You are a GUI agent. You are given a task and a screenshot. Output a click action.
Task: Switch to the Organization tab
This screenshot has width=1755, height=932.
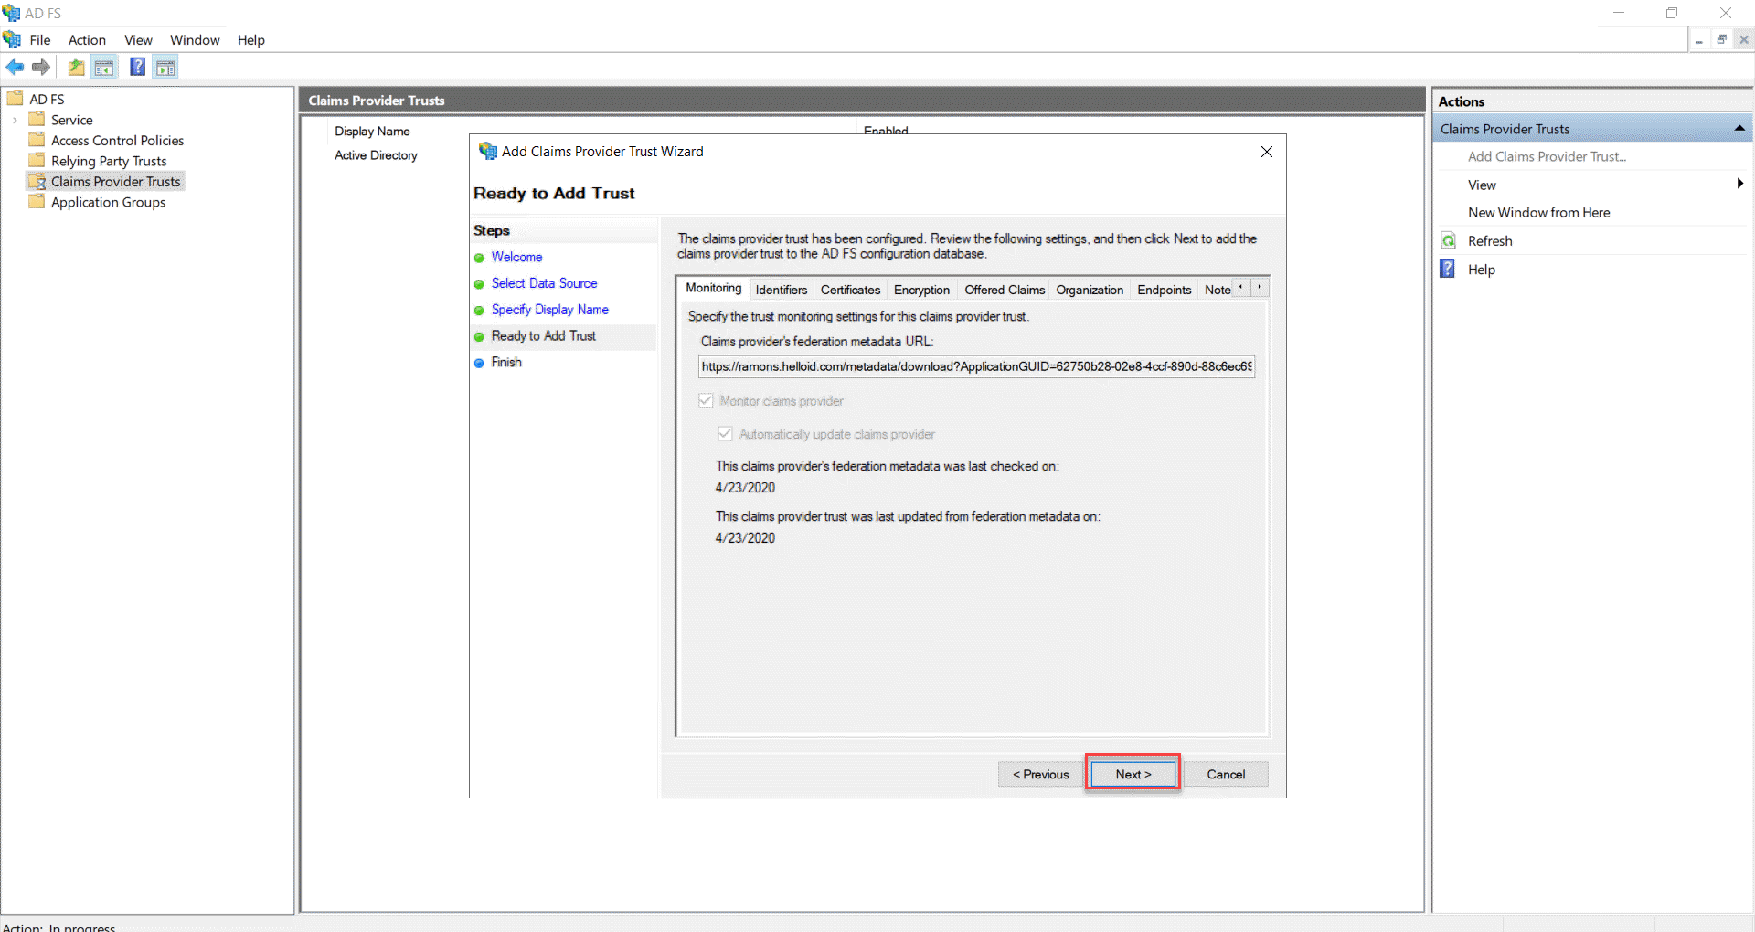coord(1090,290)
